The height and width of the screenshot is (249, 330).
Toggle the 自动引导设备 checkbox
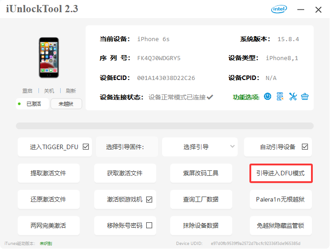pyautogui.click(x=305, y=147)
